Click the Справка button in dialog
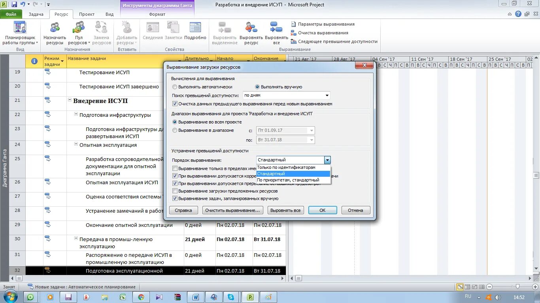This screenshot has height=303, width=540. [x=183, y=210]
